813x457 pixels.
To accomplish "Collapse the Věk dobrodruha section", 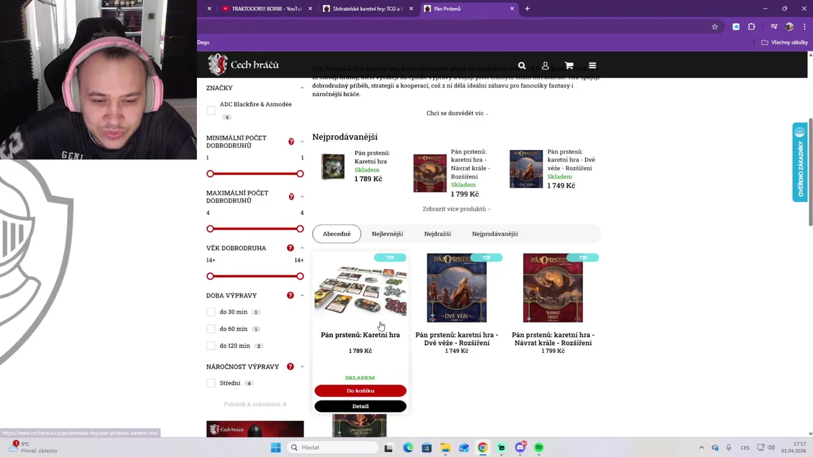I will [302, 248].
